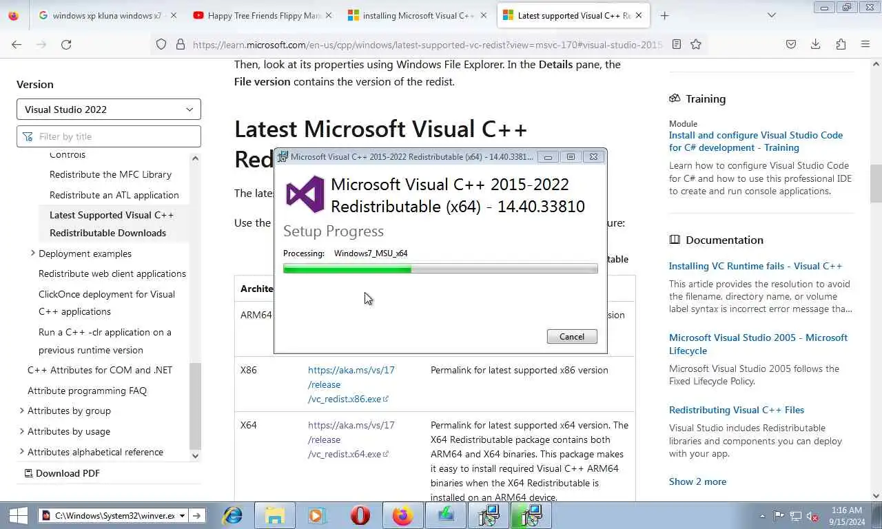This screenshot has width=882, height=529.
Task: Switch to Happy Tree Friends Flippy tab
Action: 261,15
